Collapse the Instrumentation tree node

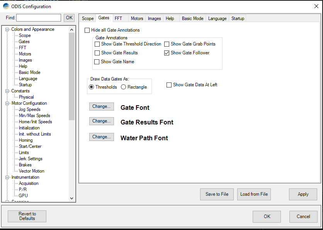(x=7, y=177)
